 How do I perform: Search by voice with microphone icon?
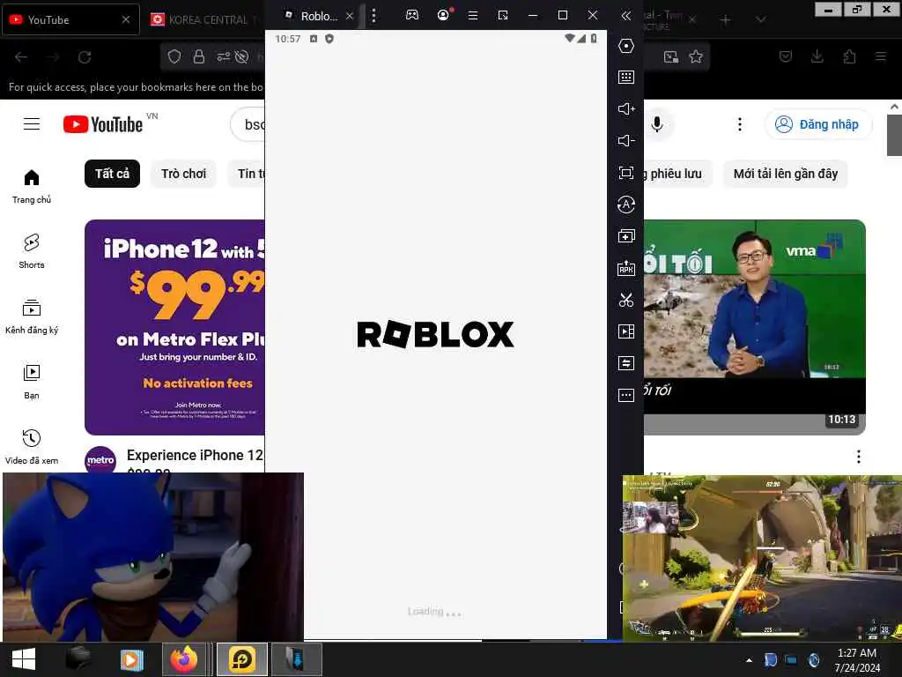(656, 123)
